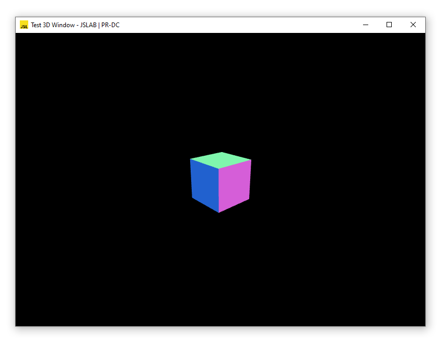Click the green top face of the cube
This screenshot has width=444, height=347.
221,160
